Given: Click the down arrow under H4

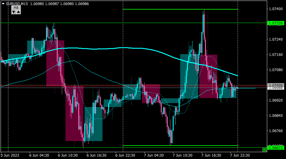Looking at the screenshot, I should click(x=14, y=12).
